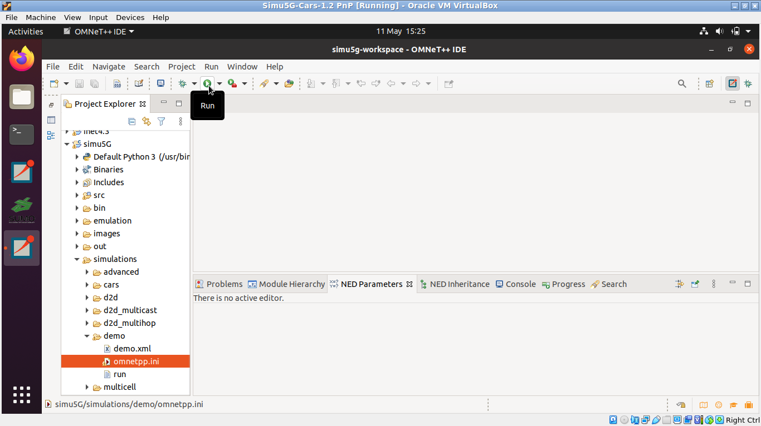Click the Open Perspective icon
This screenshot has height=426, width=761.
tap(709, 83)
